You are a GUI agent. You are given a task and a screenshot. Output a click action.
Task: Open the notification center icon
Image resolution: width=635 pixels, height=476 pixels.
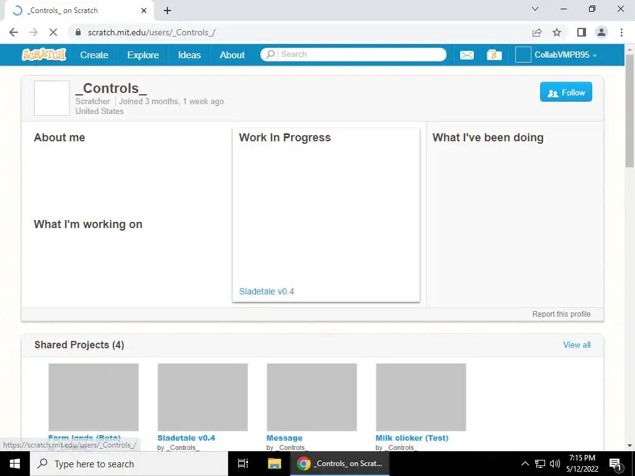615,464
